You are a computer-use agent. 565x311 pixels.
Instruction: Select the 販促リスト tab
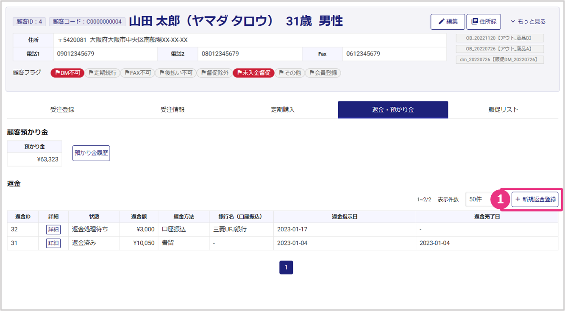click(x=503, y=110)
